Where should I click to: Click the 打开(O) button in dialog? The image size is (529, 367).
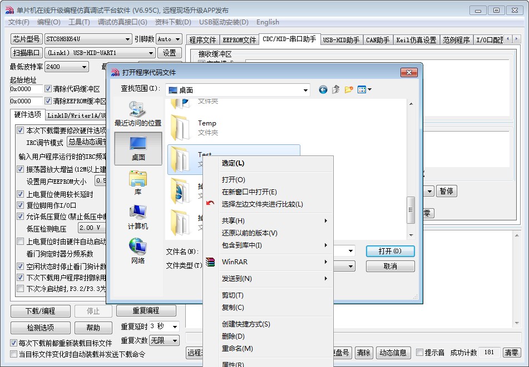point(390,251)
